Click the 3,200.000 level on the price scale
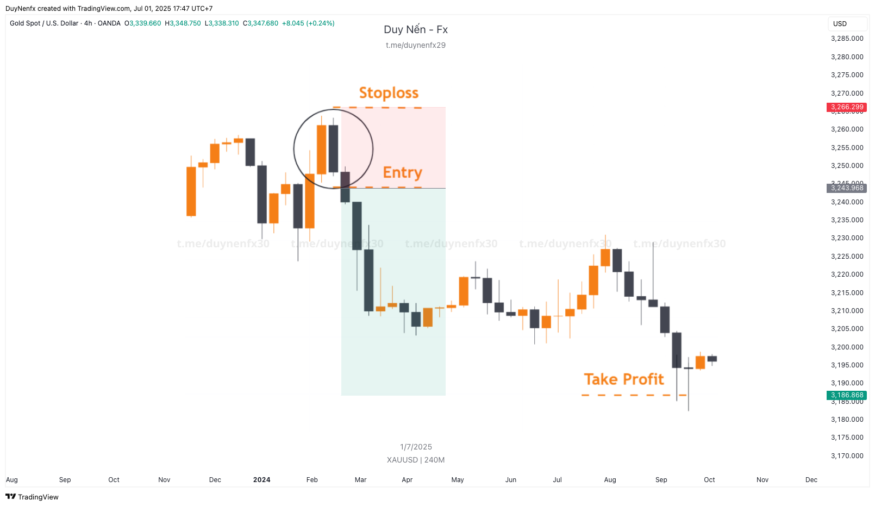Image resolution: width=875 pixels, height=506 pixels. (847, 347)
